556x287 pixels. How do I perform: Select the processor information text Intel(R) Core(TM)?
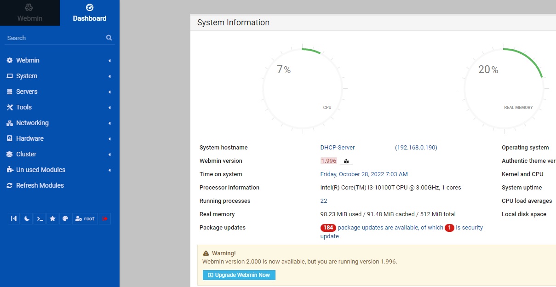pyautogui.click(x=390, y=188)
